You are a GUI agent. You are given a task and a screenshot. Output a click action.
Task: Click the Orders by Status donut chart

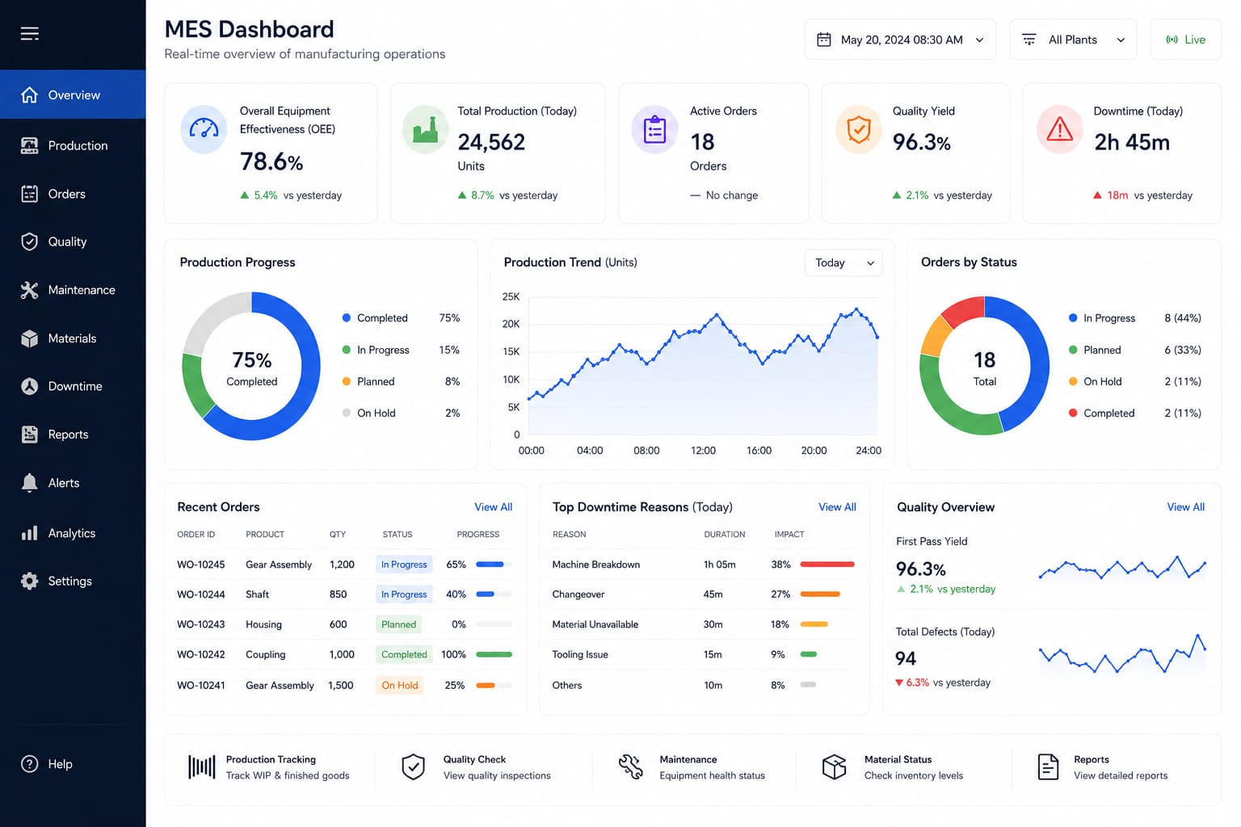[984, 366]
